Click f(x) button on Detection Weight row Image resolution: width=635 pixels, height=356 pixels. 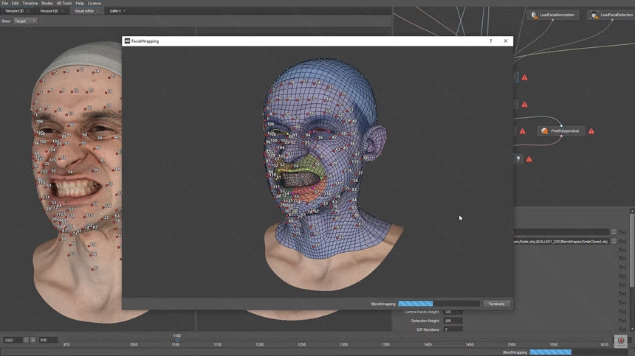(x=622, y=321)
